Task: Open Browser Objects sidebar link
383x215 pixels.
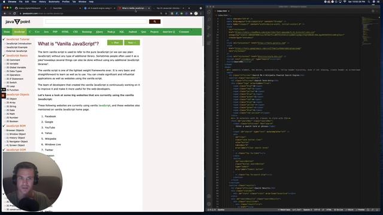Action: tap(15, 130)
